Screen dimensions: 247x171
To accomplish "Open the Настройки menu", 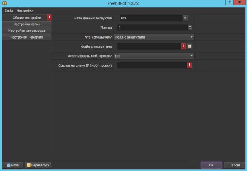I will (x=25, y=10).
